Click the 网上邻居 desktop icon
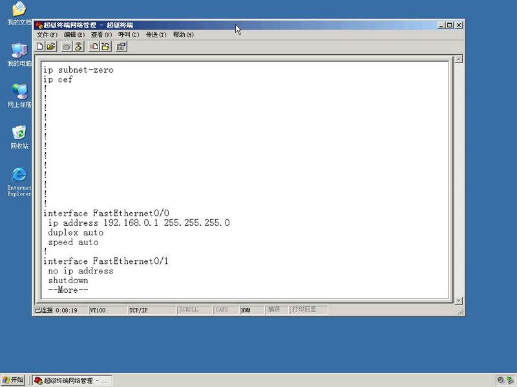Screen dimensions: 517x387 pos(19,95)
